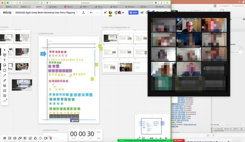Select the cursor tool in Miro's left toolbar
The image size is (245, 142).
click(5, 50)
